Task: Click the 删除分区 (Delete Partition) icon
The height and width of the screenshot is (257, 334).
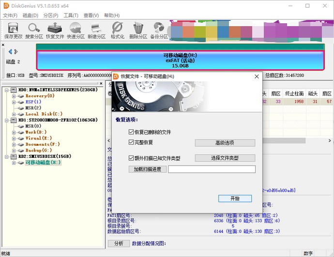Action: tap(138, 30)
